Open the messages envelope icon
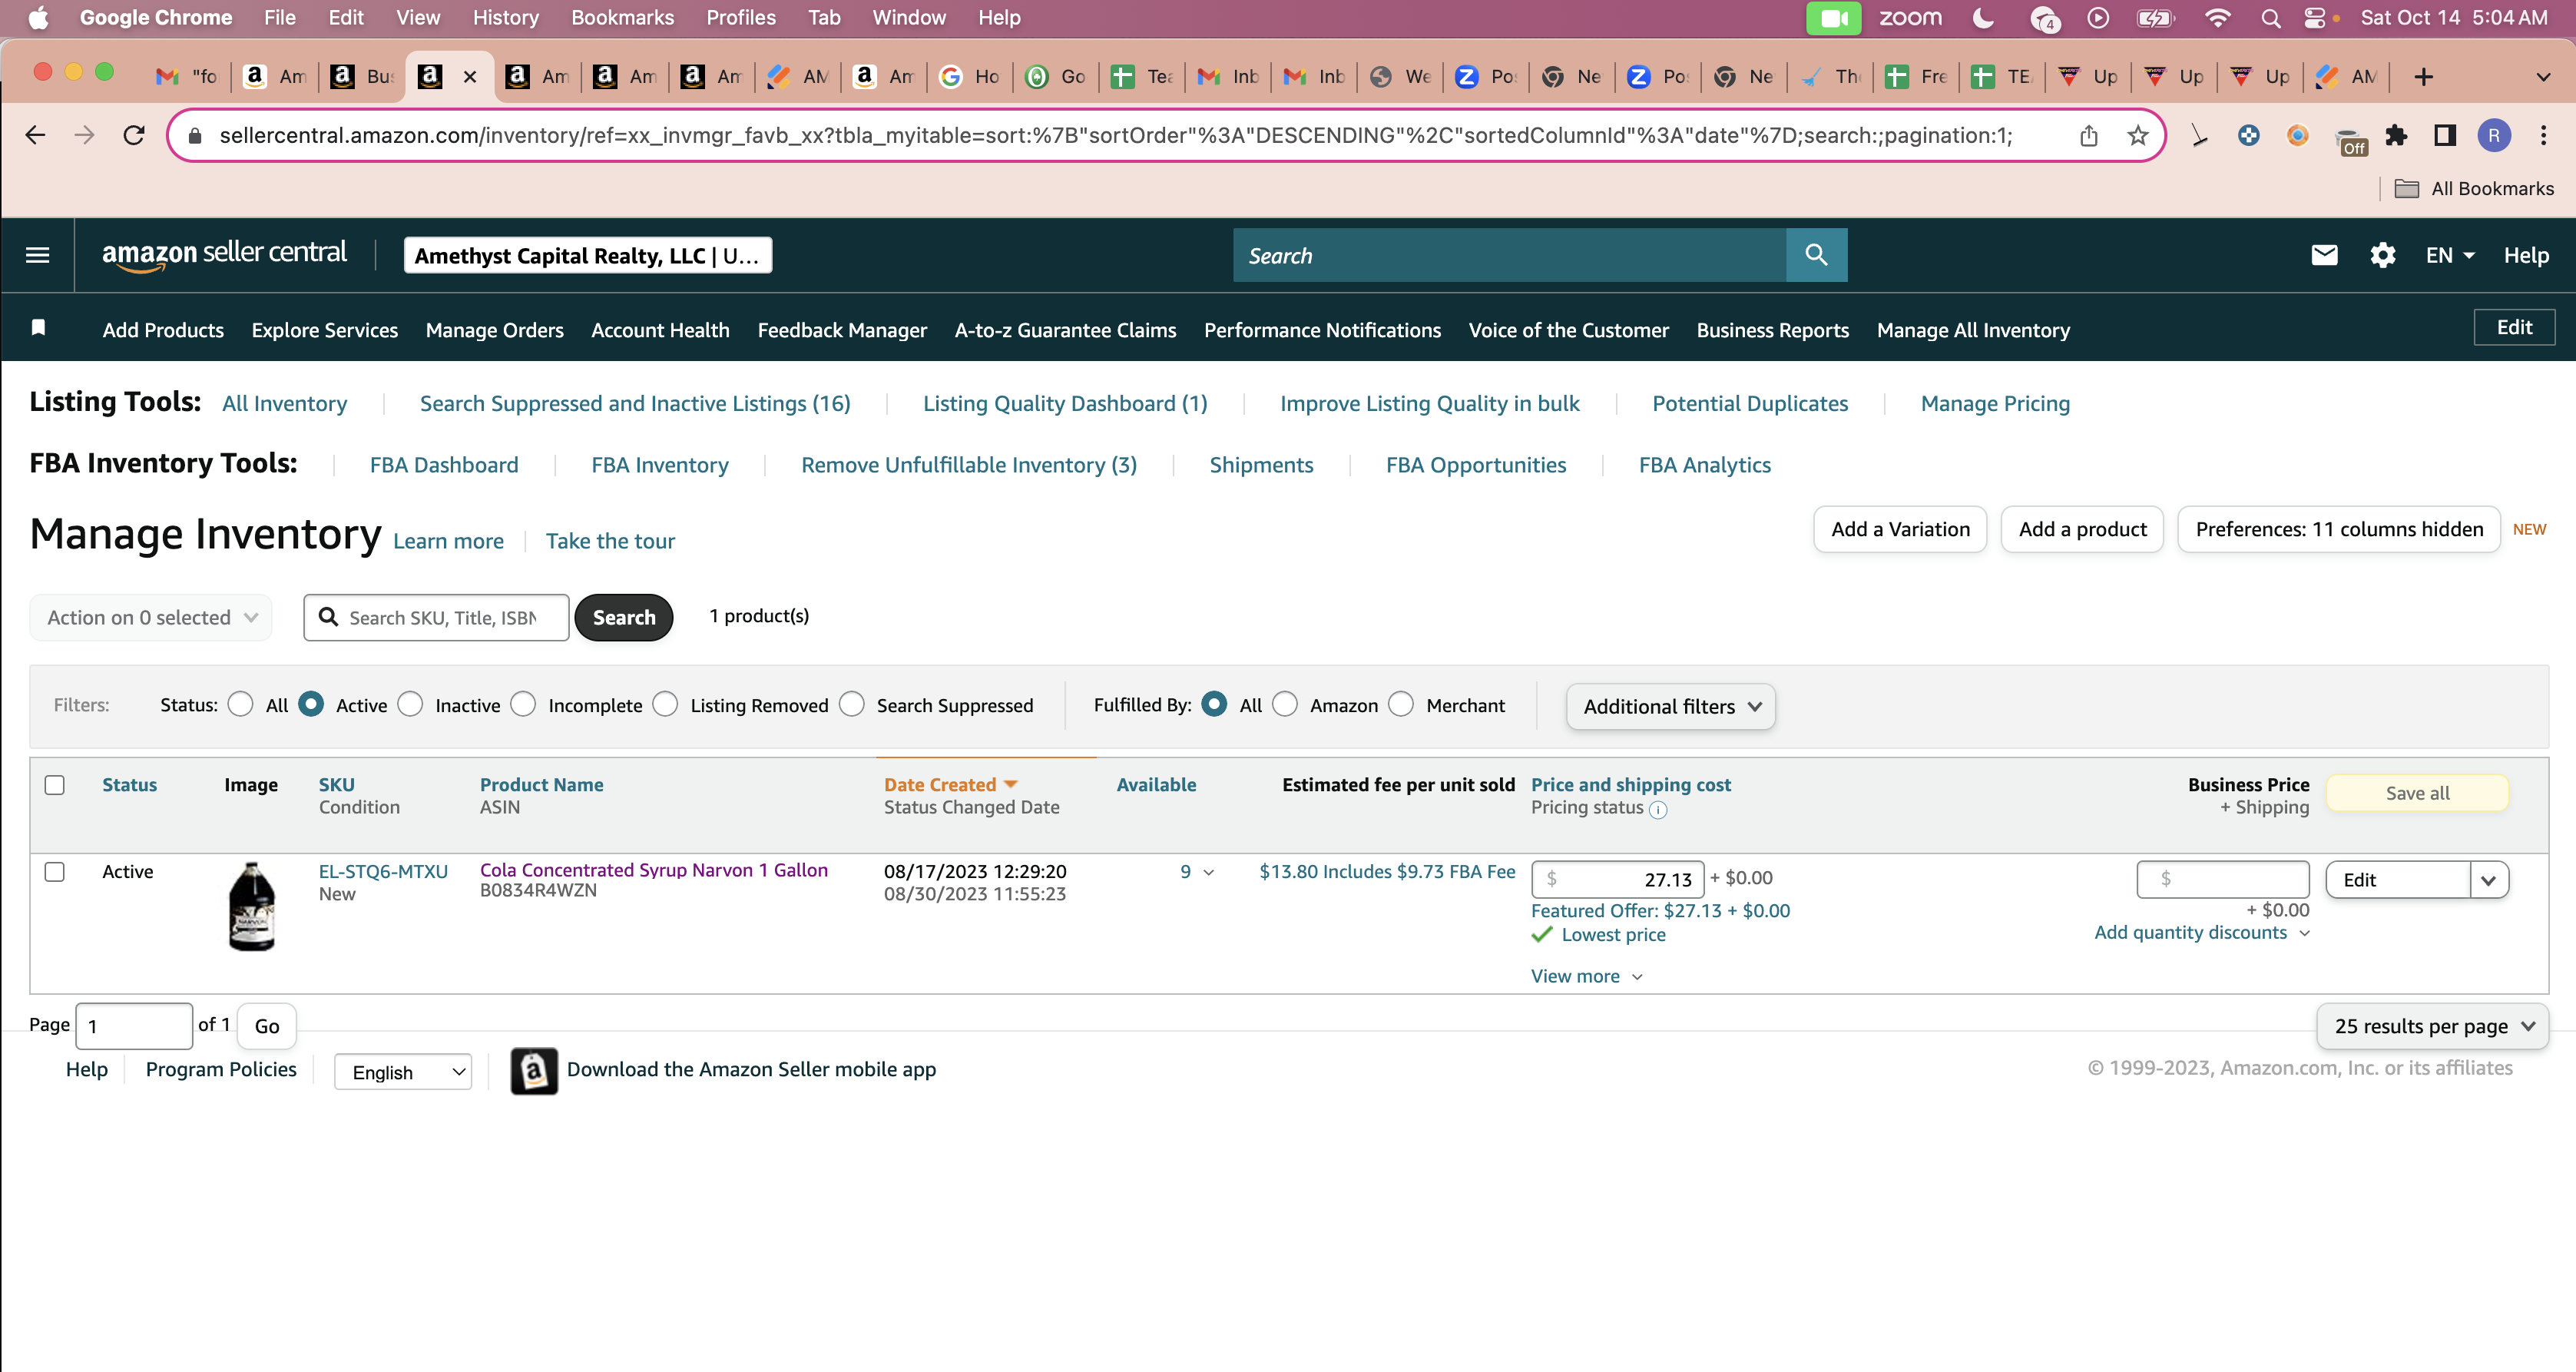Screen dimensions: 2576x1372 click(2324, 255)
